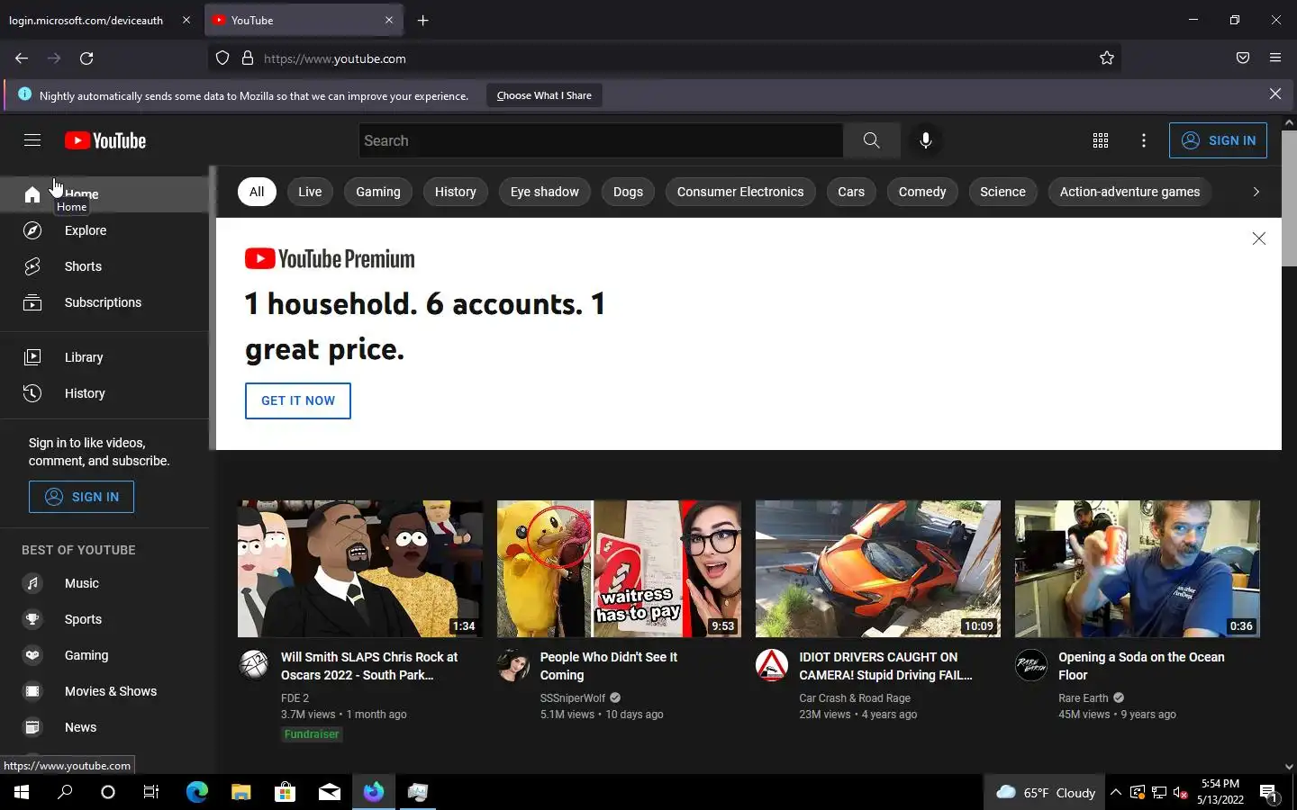Open Shorts in the sidebar
1297x810 pixels.
click(104, 266)
